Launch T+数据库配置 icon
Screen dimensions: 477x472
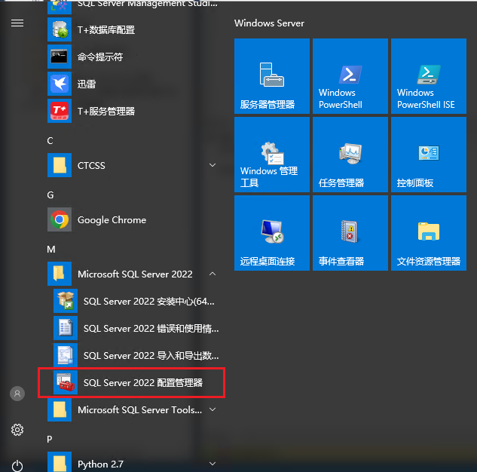(60, 29)
